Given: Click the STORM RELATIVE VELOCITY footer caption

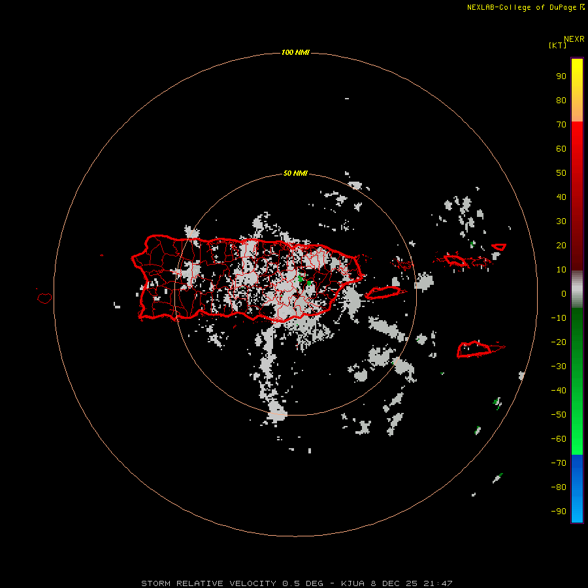Looking at the screenshot, I should (297, 583).
